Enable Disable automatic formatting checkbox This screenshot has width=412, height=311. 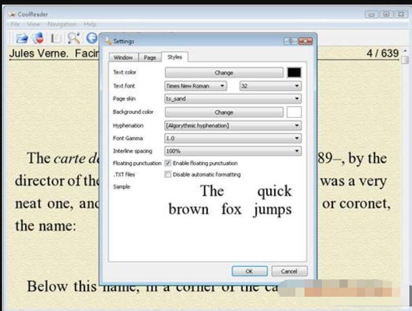pyautogui.click(x=168, y=174)
